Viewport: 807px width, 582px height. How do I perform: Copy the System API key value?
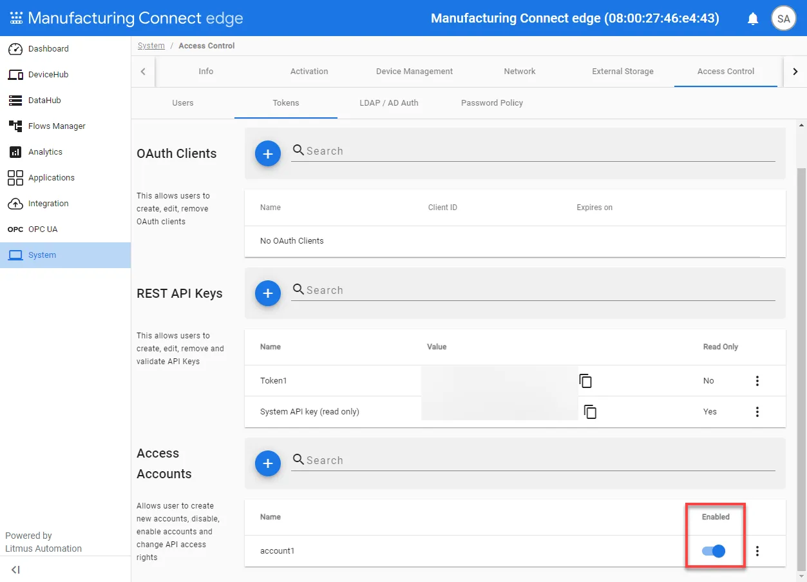[590, 411]
